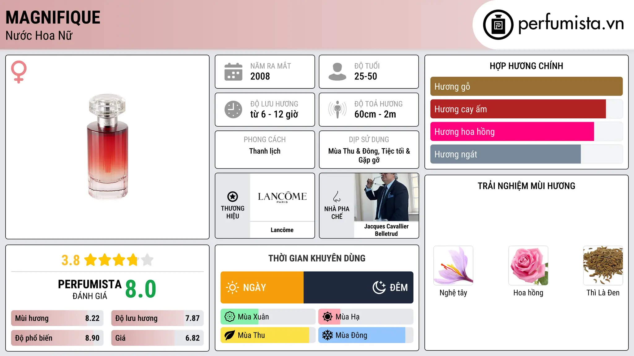Image resolution: width=634 pixels, height=356 pixels.
Task: Click the dark ĐÊM nighttime segment
Action: pos(358,287)
